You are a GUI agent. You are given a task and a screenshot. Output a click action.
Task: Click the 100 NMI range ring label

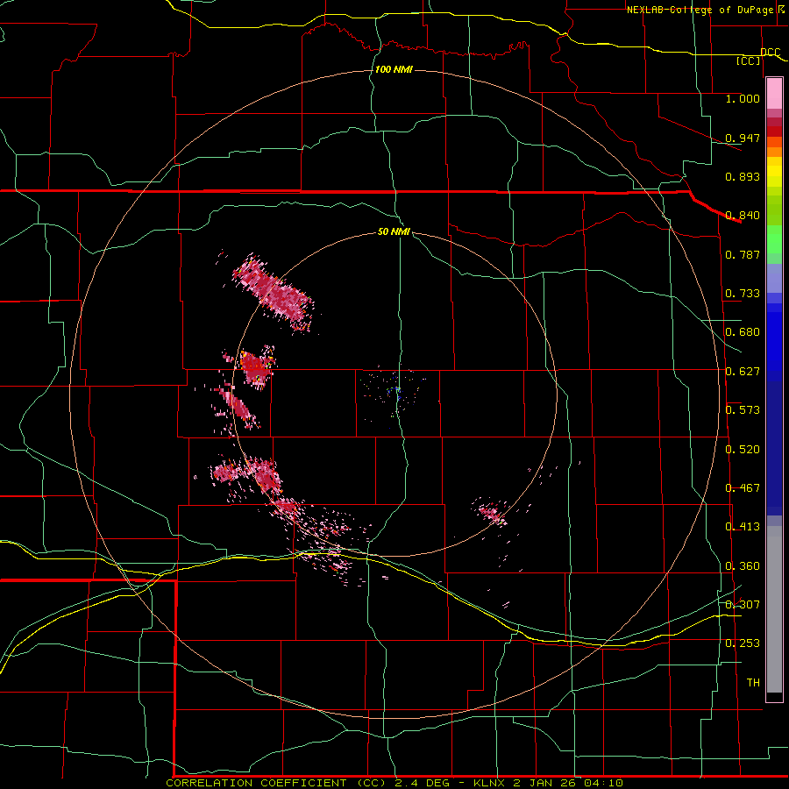(394, 69)
